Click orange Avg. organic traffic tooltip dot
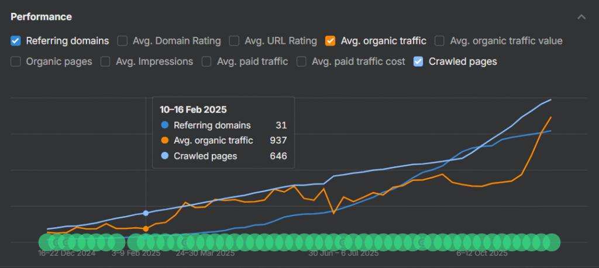 click(x=164, y=141)
